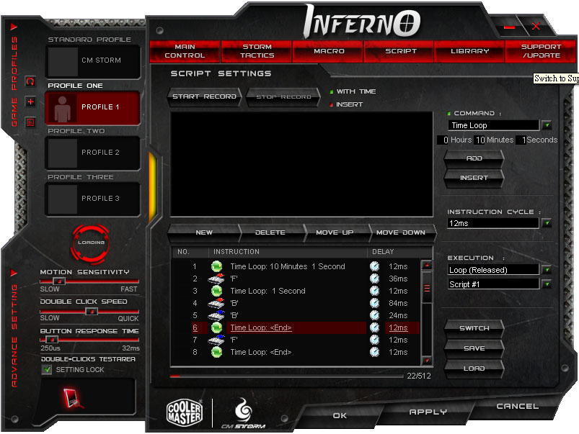Click the Start Record button
The image size is (579, 434).
[204, 96]
